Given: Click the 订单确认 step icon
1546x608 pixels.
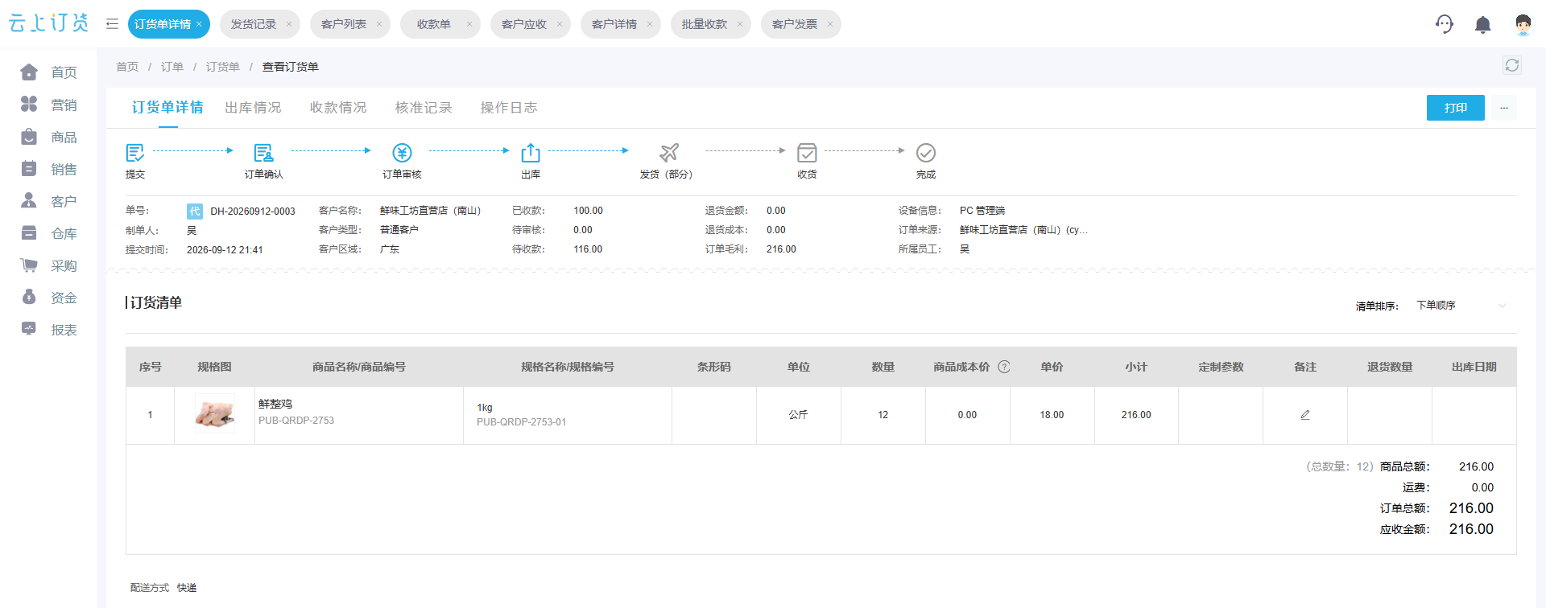Looking at the screenshot, I should (263, 153).
